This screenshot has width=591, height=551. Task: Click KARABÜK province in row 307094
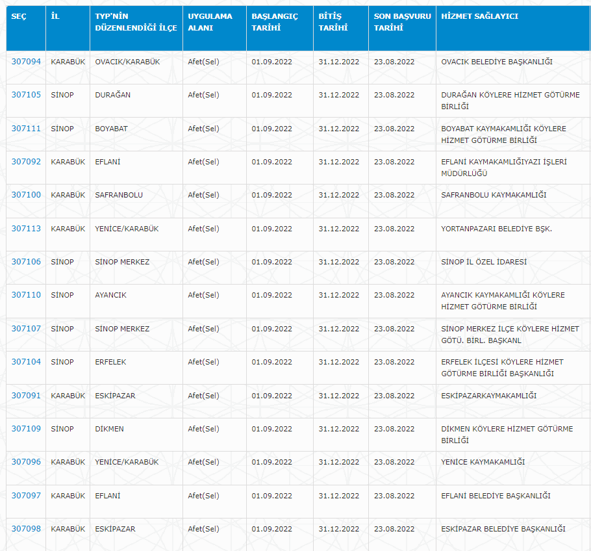tap(68, 62)
